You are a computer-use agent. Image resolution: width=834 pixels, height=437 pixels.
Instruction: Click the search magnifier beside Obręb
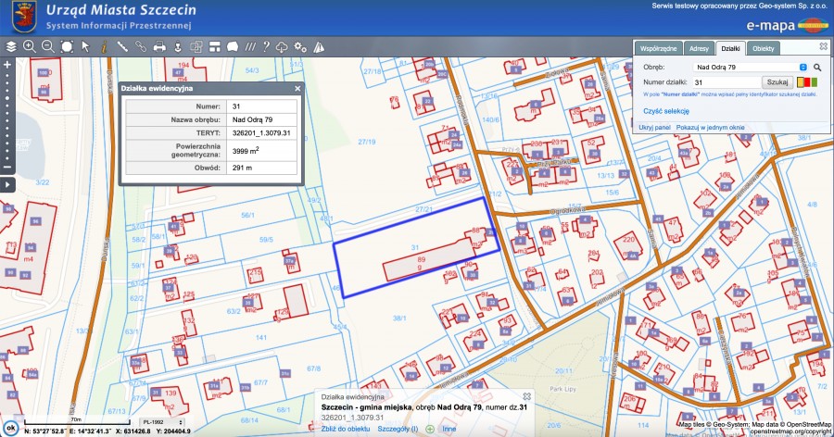[817, 68]
